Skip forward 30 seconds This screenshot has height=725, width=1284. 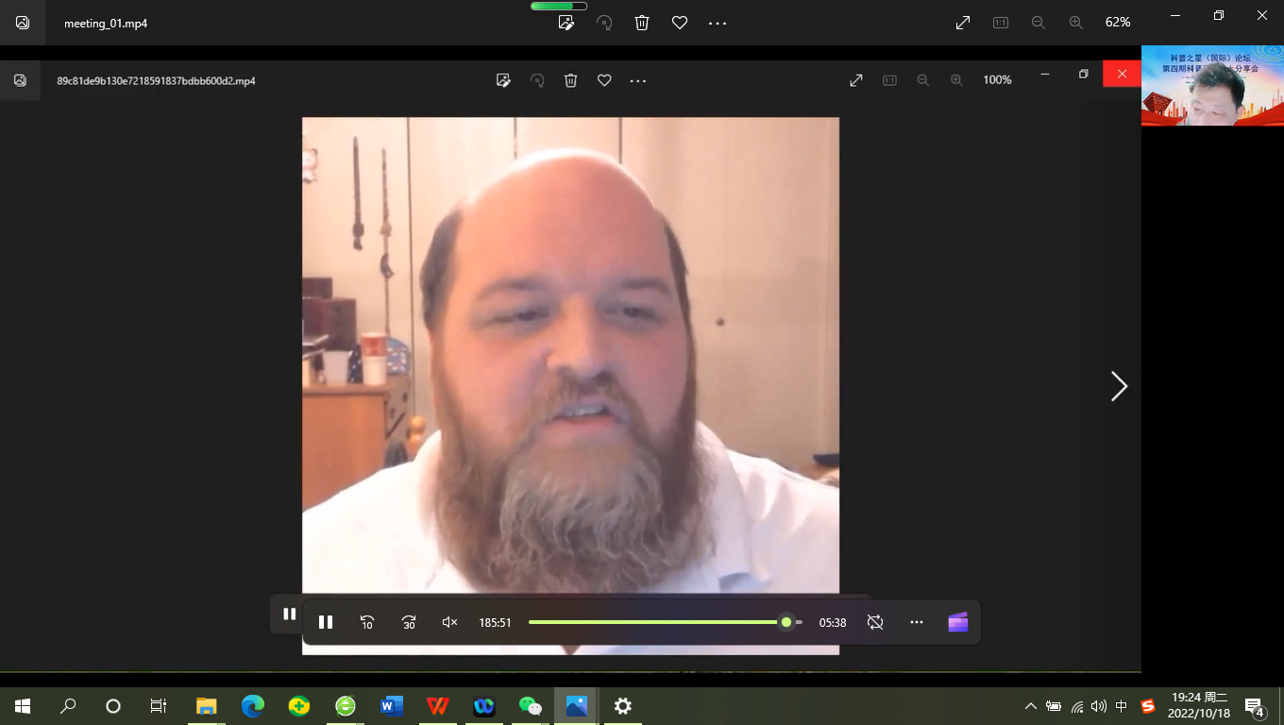coord(409,622)
